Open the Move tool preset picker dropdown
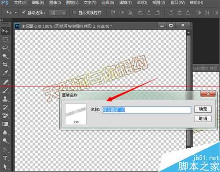 click(x=16, y=13)
